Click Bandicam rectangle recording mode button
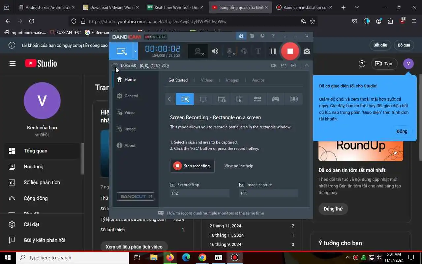Viewport: 422px width, 264px height. (x=121, y=51)
